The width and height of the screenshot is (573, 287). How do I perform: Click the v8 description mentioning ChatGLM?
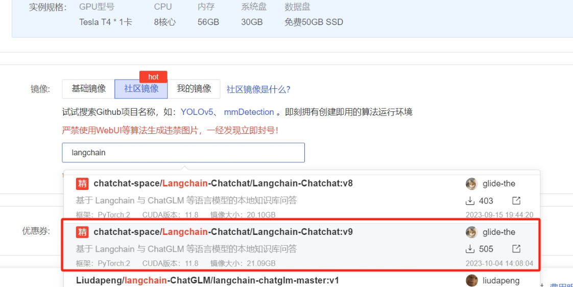[x=186, y=200]
